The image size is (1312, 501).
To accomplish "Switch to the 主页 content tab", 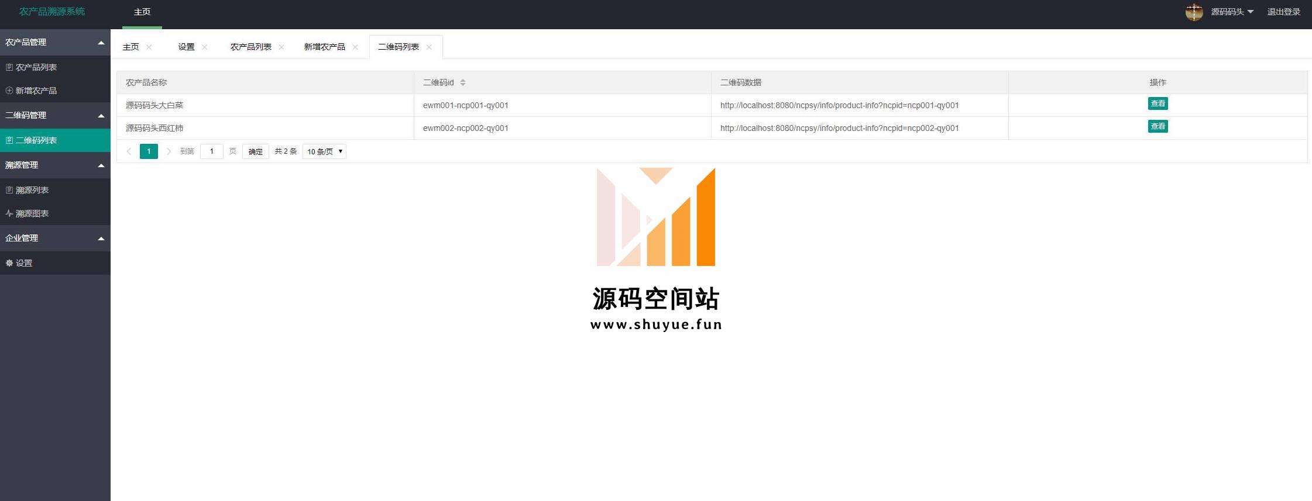I will (130, 47).
